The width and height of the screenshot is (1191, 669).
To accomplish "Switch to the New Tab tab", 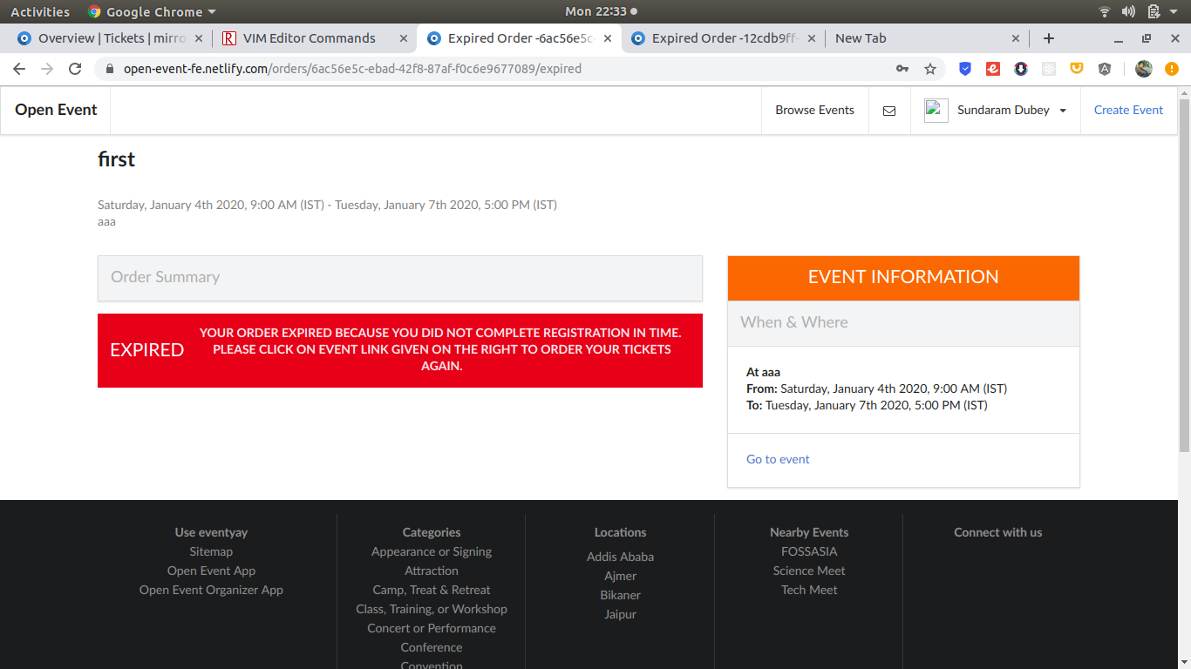I will click(x=927, y=38).
